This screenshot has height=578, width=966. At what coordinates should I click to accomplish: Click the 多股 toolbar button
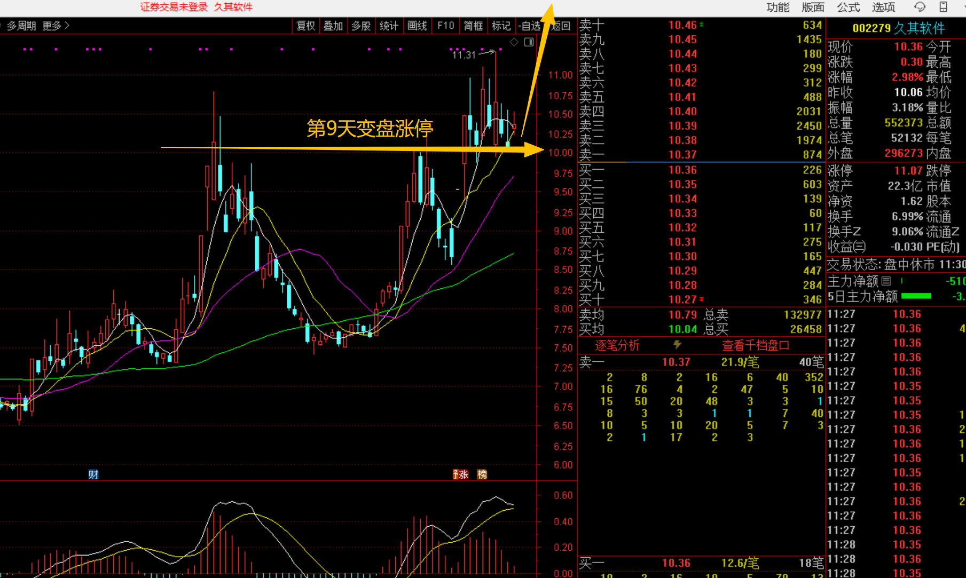click(361, 26)
